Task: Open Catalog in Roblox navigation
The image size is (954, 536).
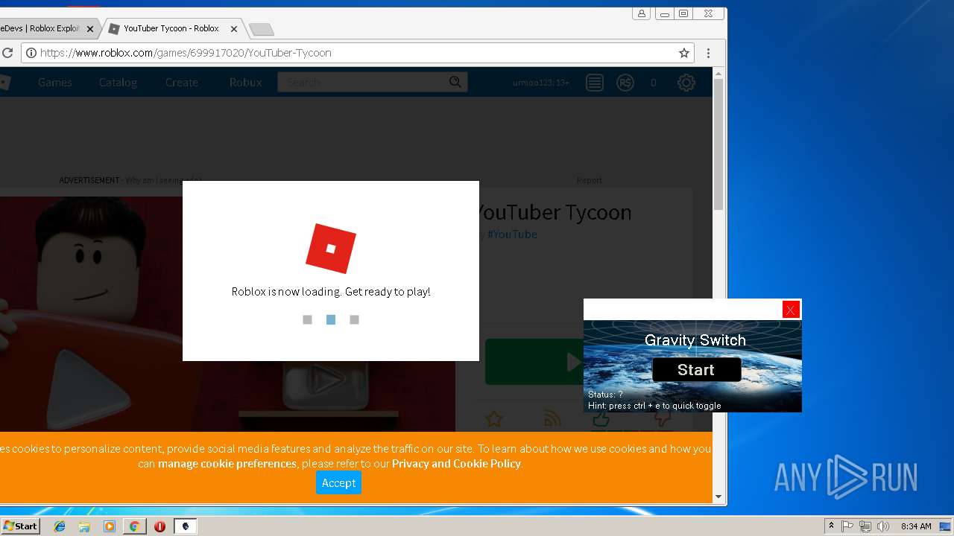Action: [x=118, y=83]
